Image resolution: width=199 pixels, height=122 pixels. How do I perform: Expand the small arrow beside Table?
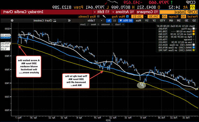(101, 20)
